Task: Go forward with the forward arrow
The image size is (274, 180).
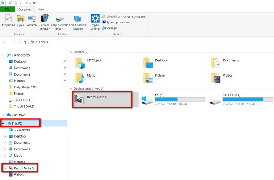Action: [x=13, y=42]
